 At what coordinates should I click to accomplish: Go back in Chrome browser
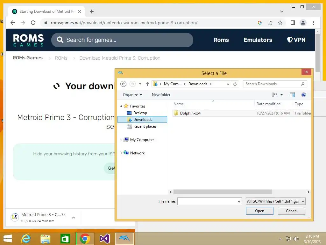click(x=13, y=23)
